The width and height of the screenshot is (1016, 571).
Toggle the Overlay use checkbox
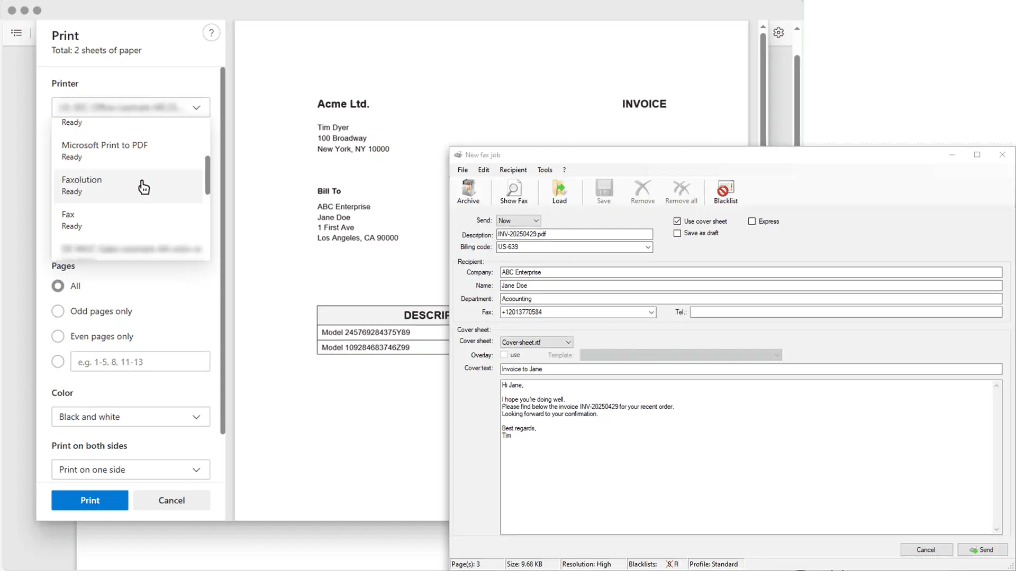point(504,355)
